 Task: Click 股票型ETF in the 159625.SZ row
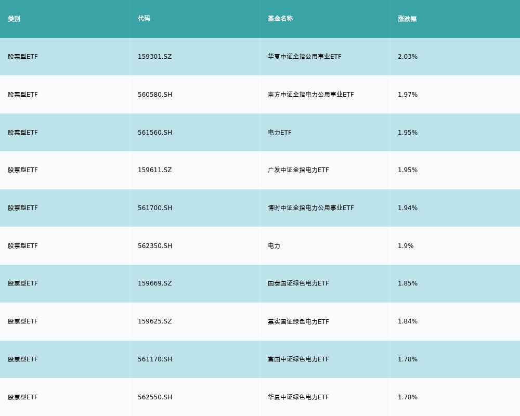(x=23, y=321)
